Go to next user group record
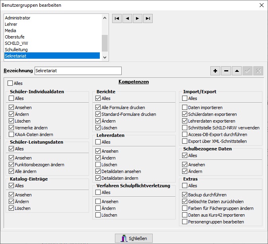 pos(138,18)
